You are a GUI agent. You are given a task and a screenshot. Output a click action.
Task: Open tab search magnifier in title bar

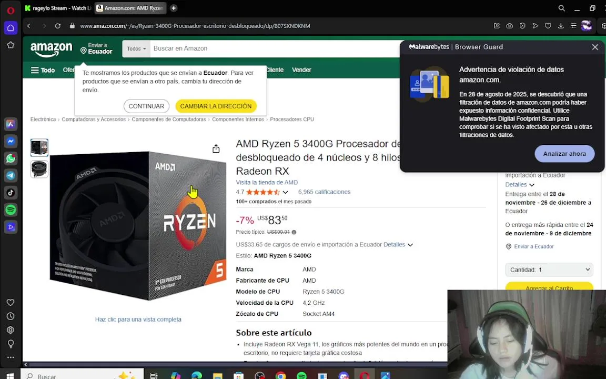pyautogui.click(x=562, y=8)
